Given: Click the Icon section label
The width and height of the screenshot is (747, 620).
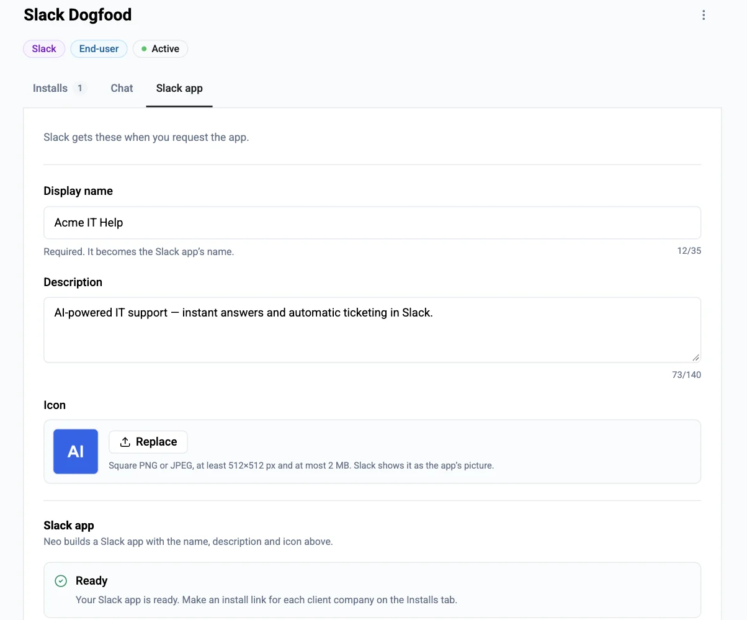Looking at the screenshot, I should pos(55,405).
